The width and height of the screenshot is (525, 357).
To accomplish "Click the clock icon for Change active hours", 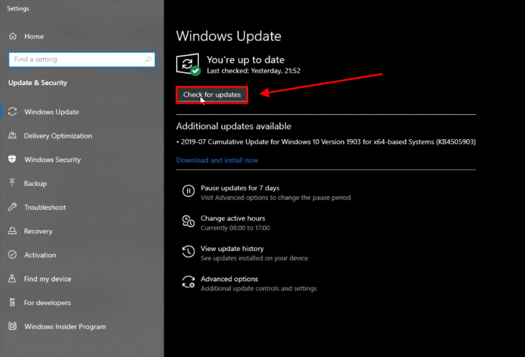I will [188, 221].
